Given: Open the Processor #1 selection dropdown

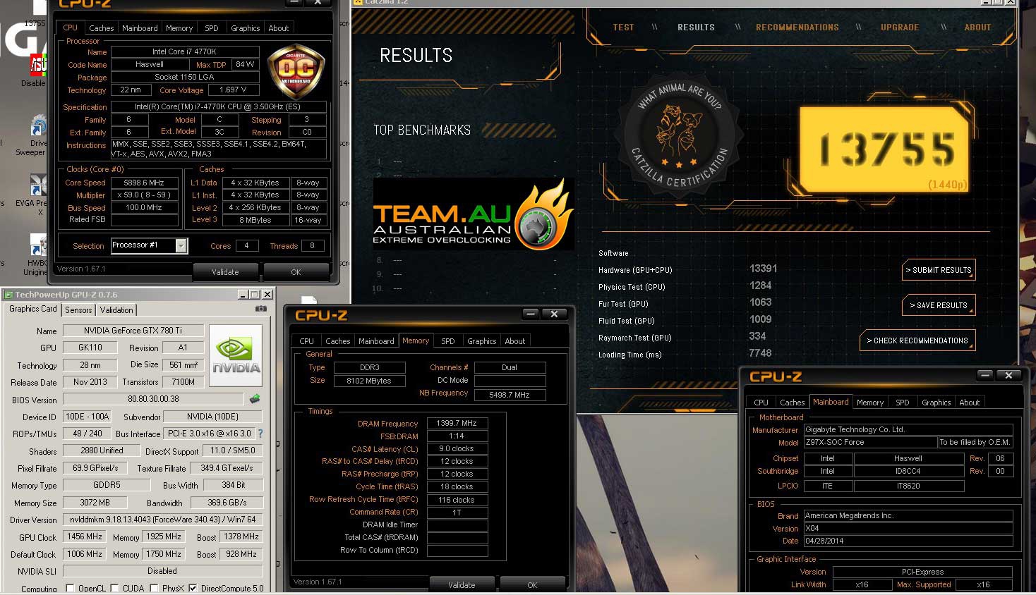Looking at the screenshot, I should [181, 245].
